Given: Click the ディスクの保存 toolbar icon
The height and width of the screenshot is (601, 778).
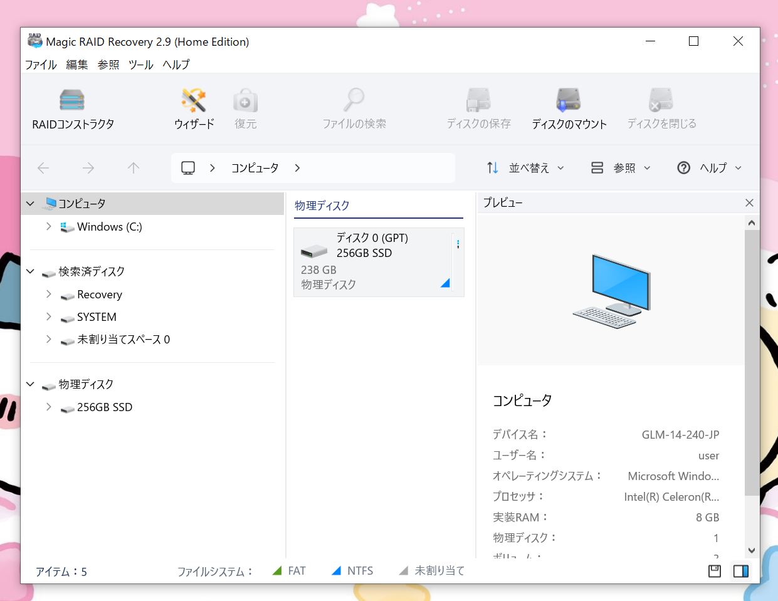Looking at the screenshot, I should point(478,109).
